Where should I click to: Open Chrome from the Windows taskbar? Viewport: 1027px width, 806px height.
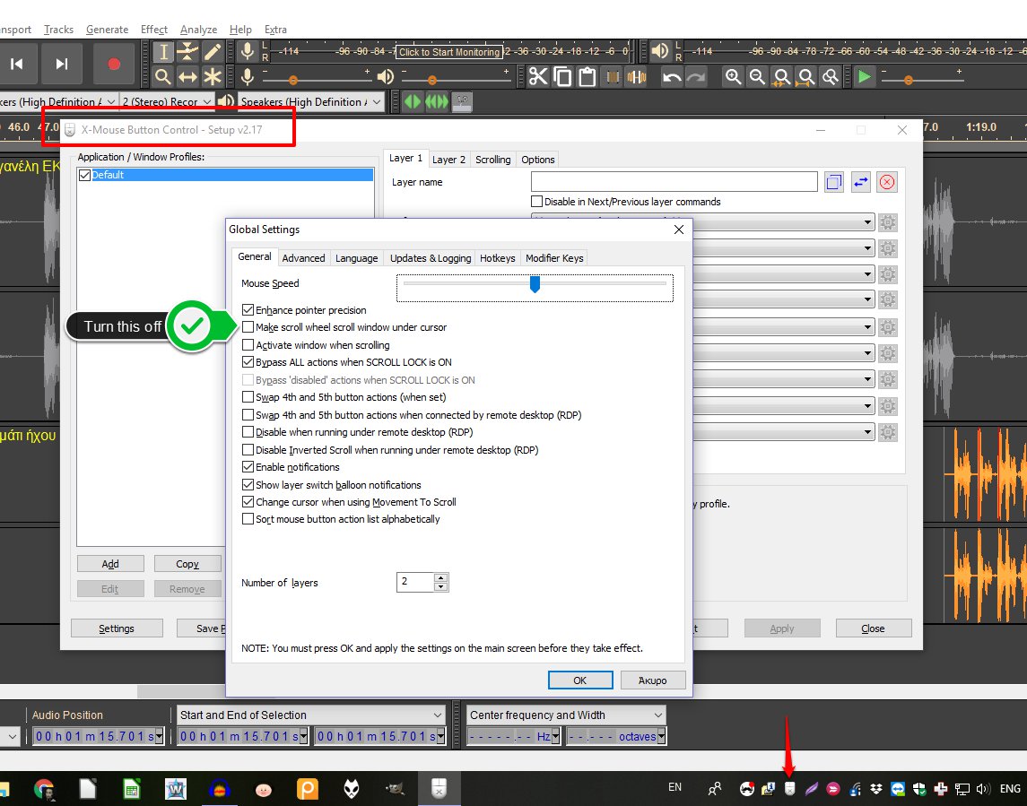44,789
